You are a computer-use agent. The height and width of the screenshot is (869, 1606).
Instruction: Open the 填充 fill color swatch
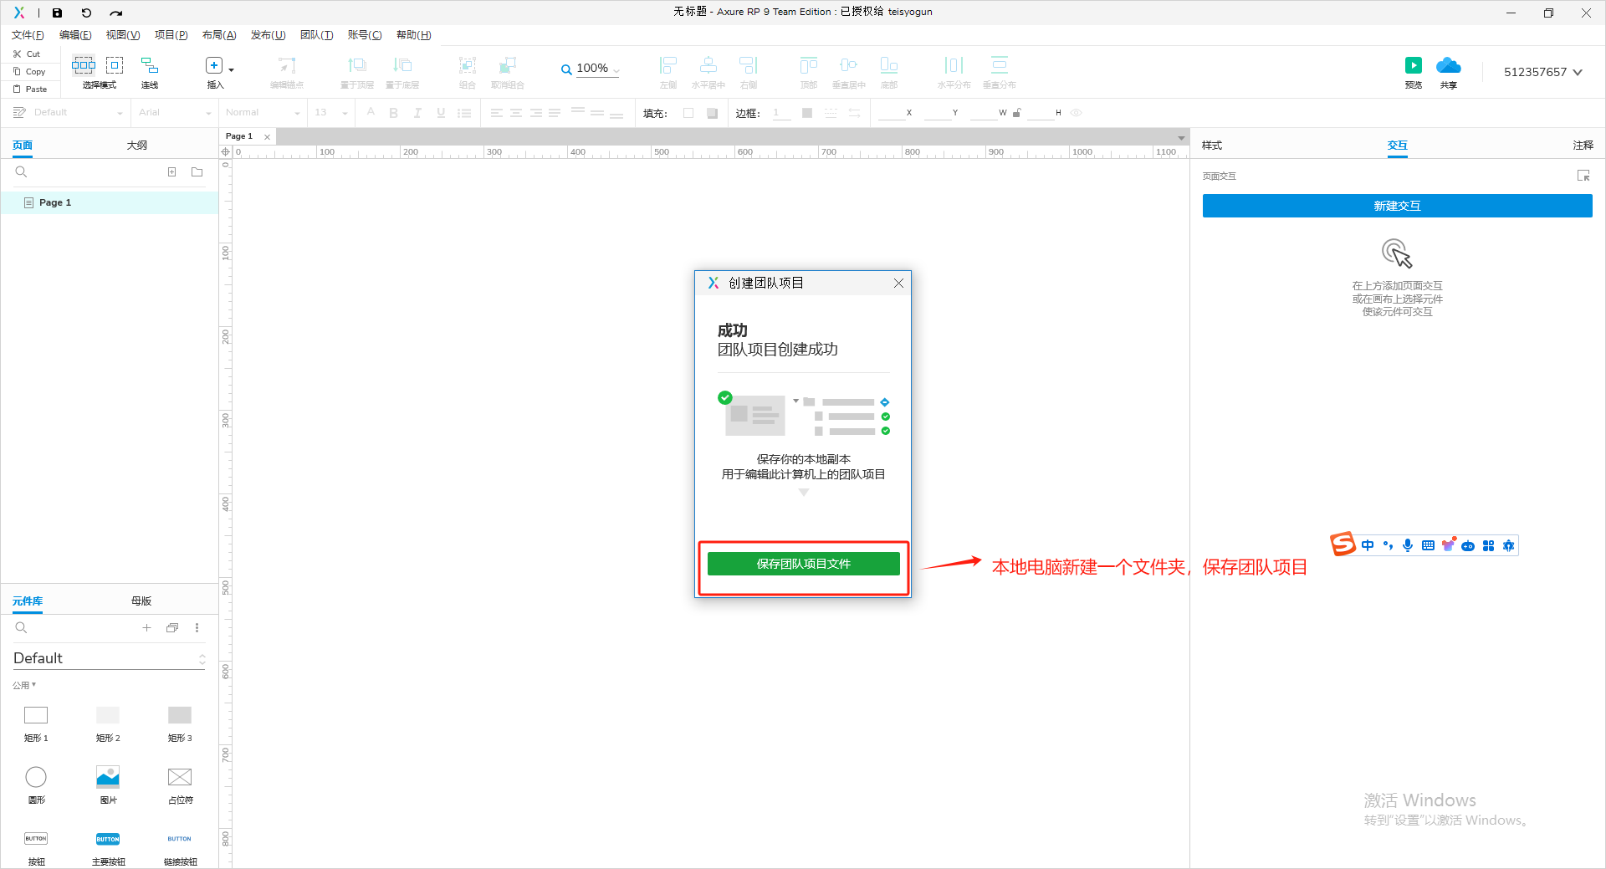[688, 112]
